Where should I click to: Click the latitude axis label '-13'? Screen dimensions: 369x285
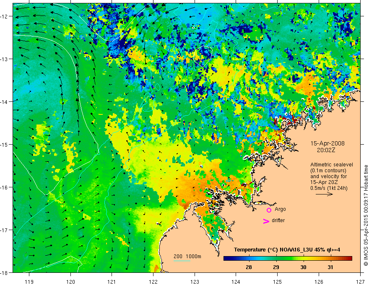[x=5, y=59]
